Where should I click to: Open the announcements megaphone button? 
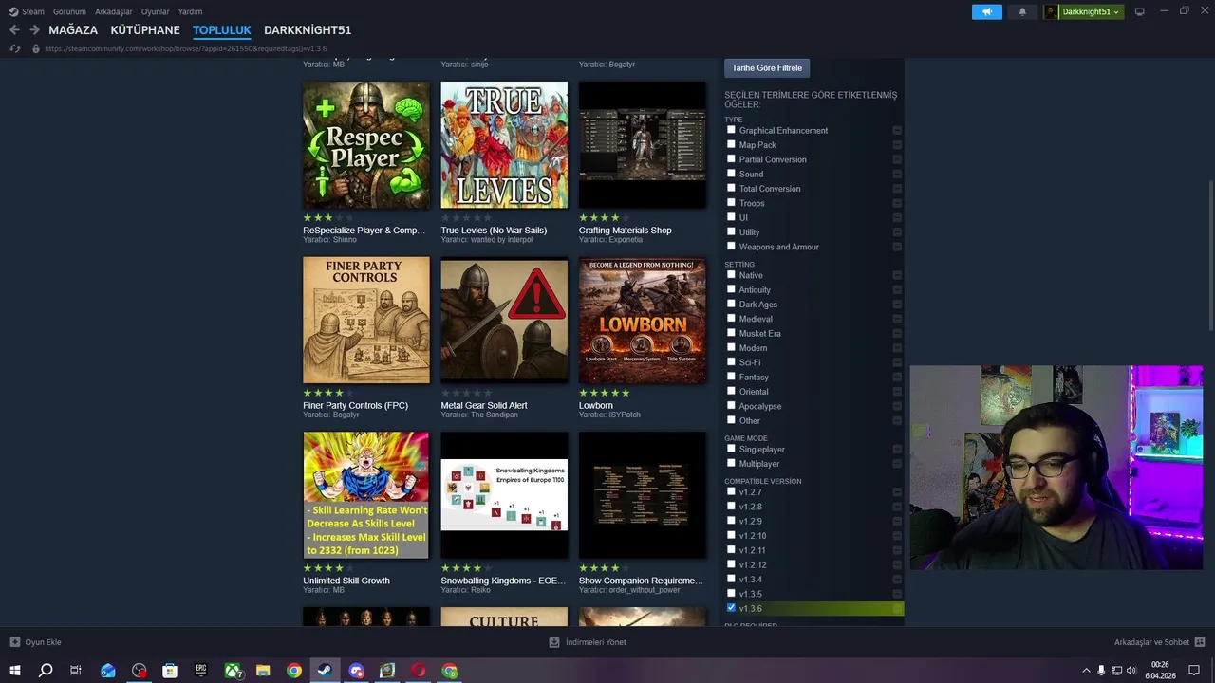[987, 11]
